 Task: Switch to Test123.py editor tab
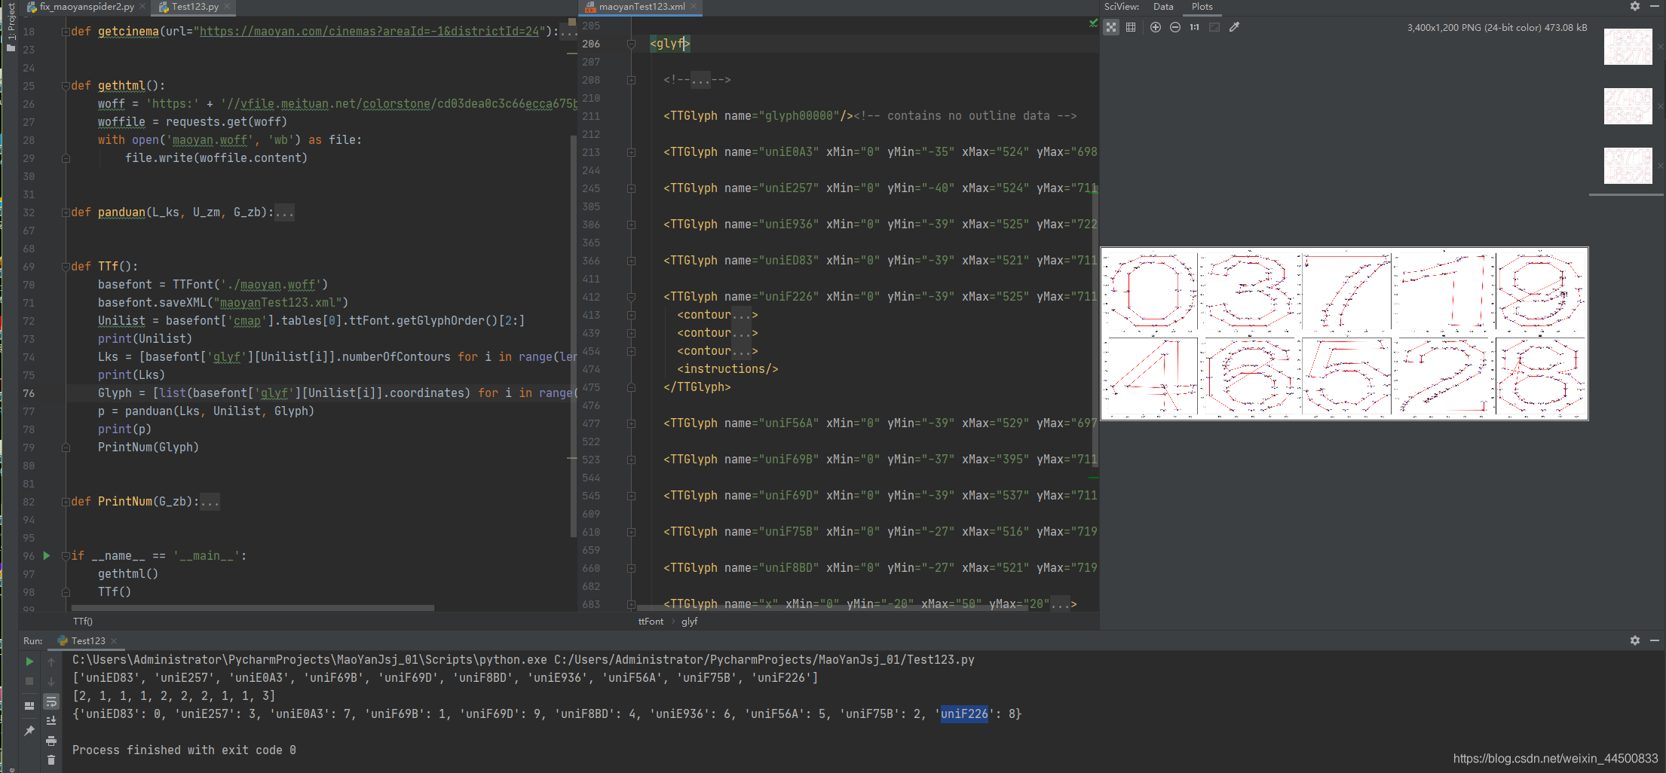(x=194, y=7)
